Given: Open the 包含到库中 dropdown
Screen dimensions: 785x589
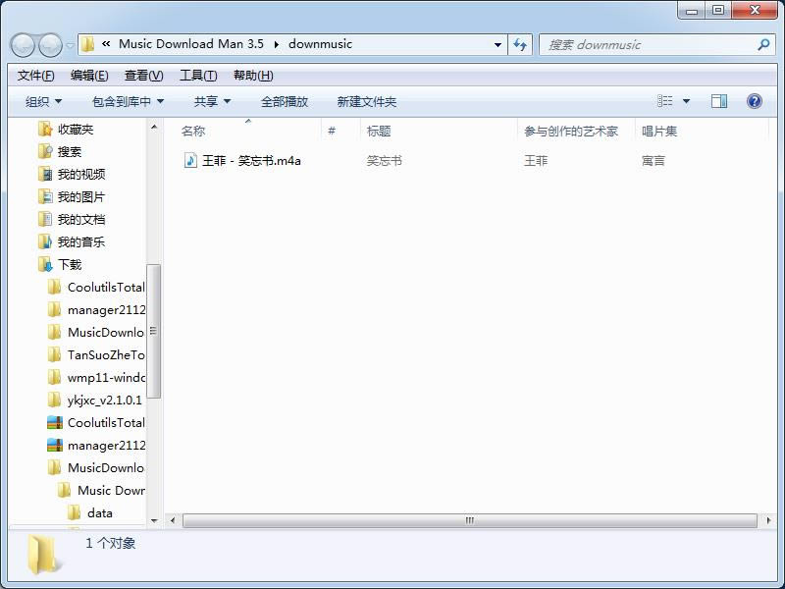Looking at the screenshot, I should [129, 102].
